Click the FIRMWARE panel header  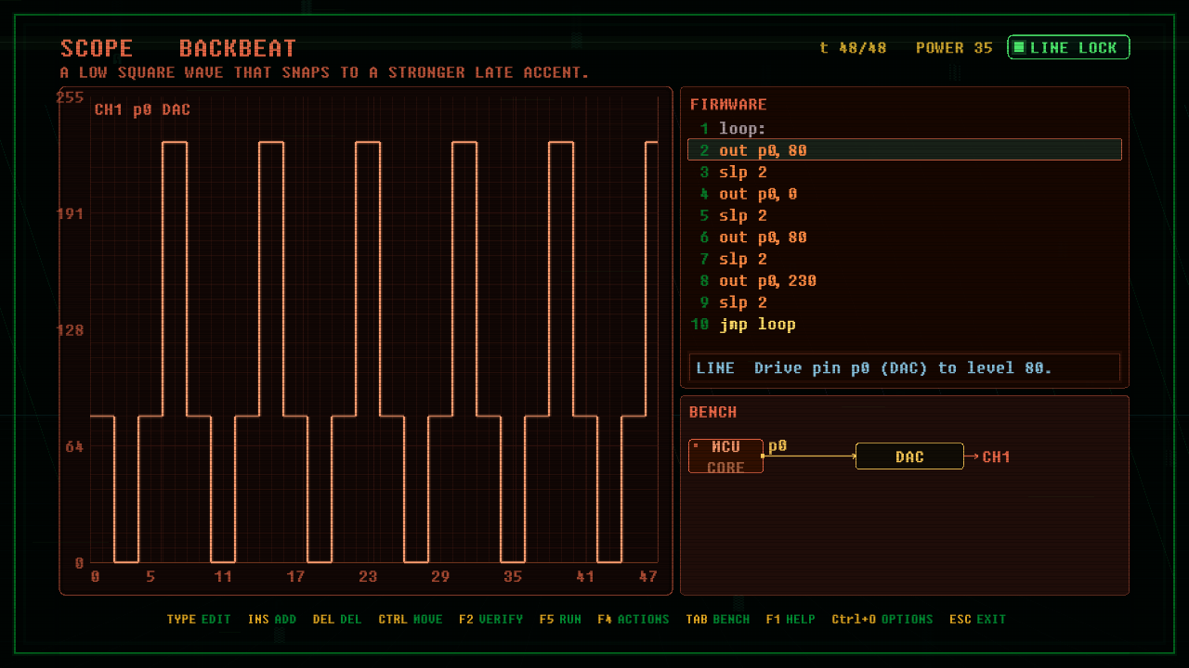(728, 105)
